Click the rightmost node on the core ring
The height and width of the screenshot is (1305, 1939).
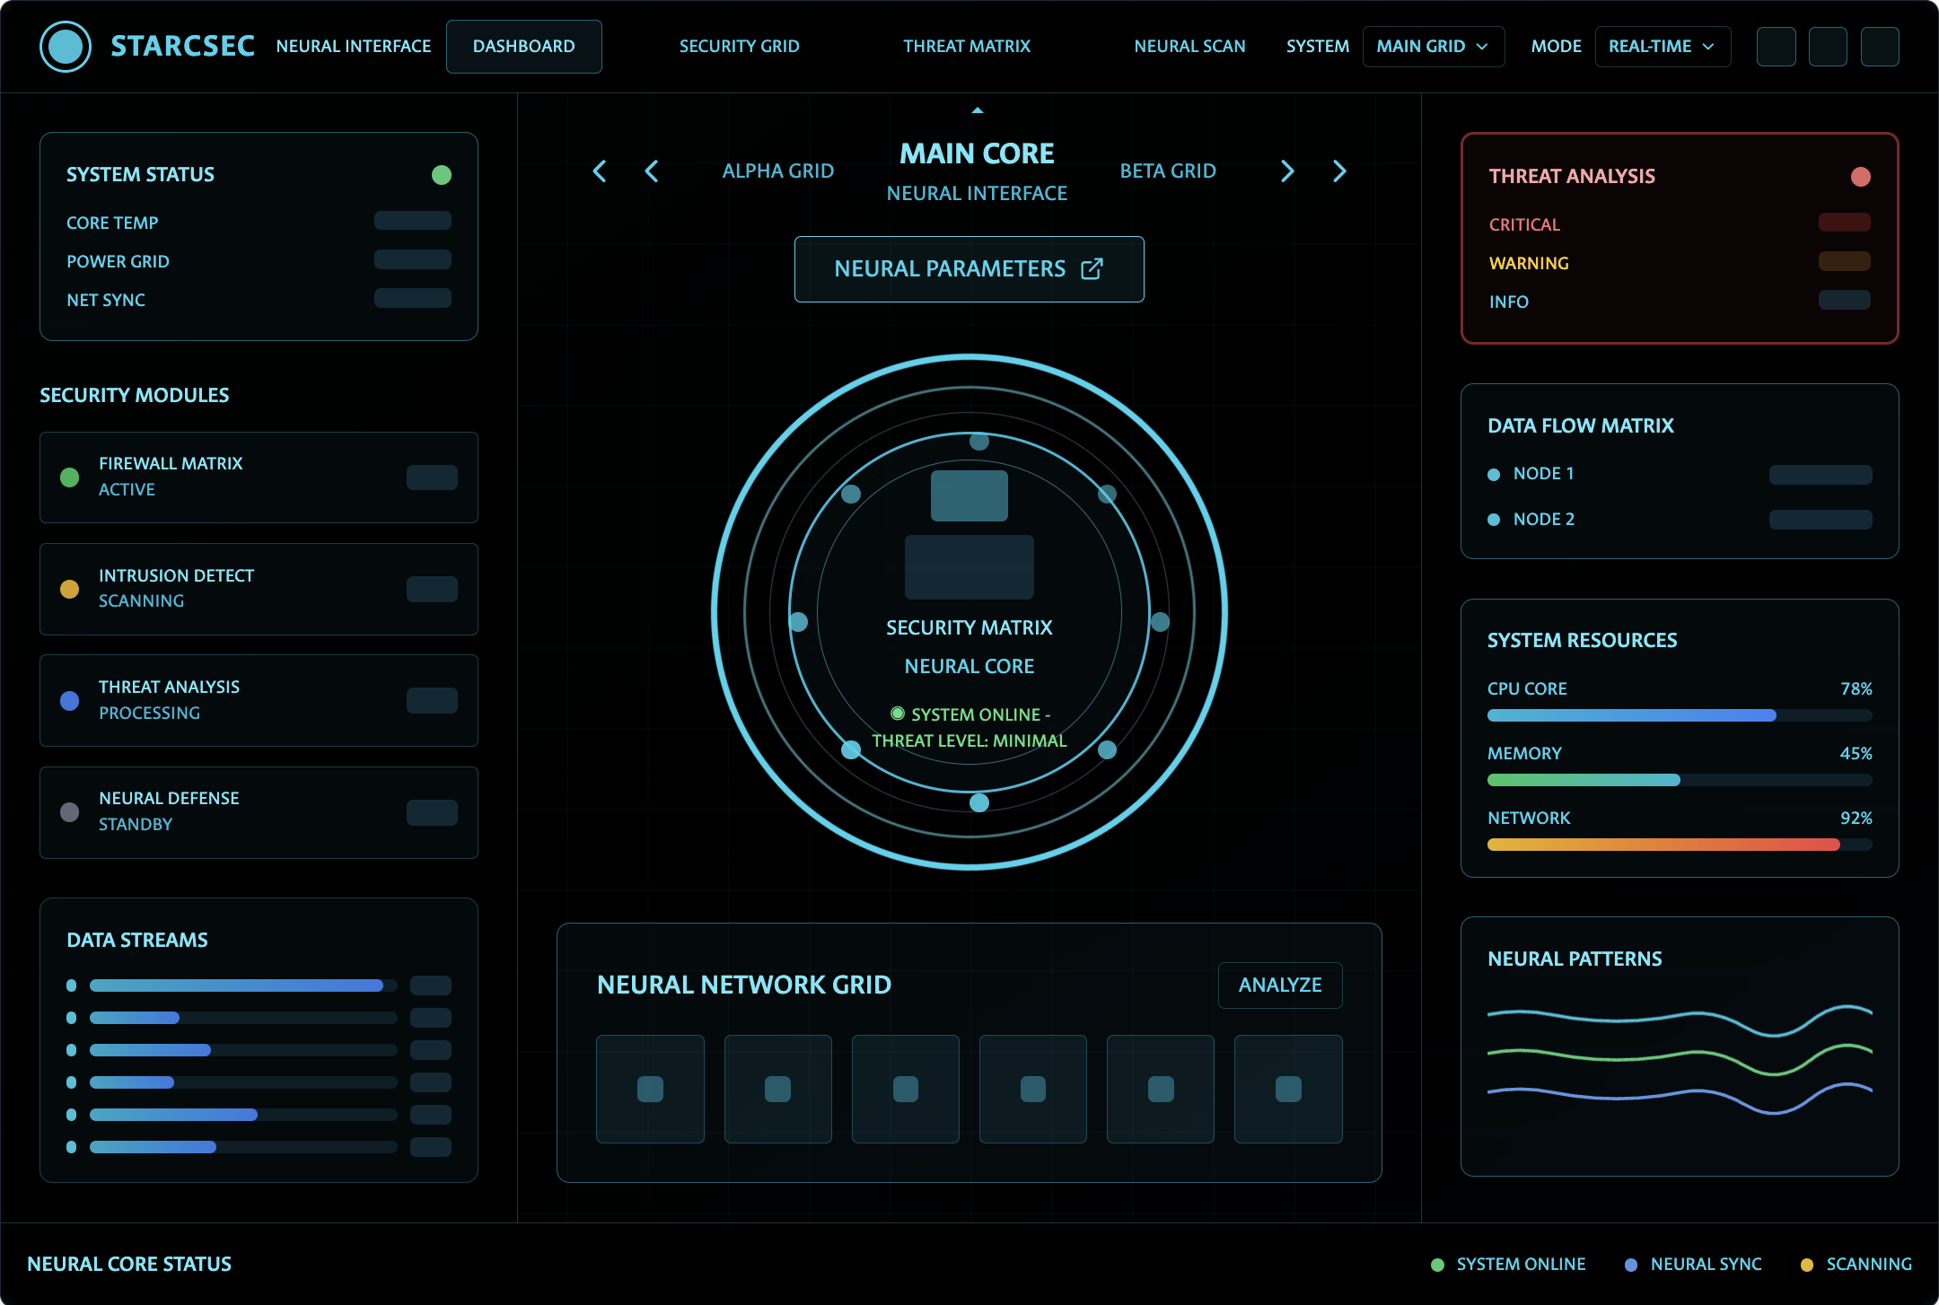(x=1160, y=622)
